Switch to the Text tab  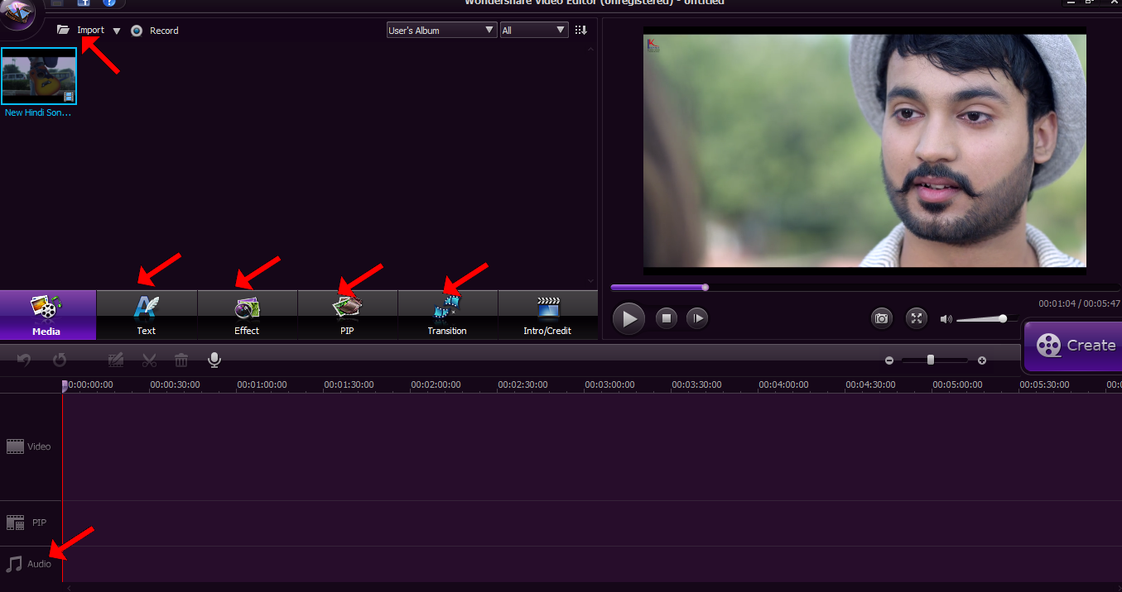pyautogui.click(x=147, y=315)
